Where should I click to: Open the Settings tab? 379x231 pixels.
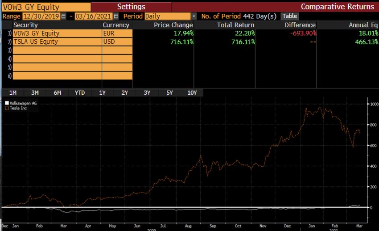pos(131,7)
